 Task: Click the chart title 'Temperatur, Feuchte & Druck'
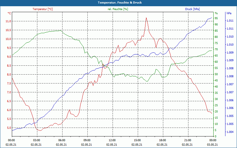tap(120, 3)
